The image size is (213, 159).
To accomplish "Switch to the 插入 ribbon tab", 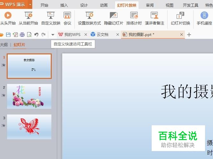I will click(x=64, y=5).
